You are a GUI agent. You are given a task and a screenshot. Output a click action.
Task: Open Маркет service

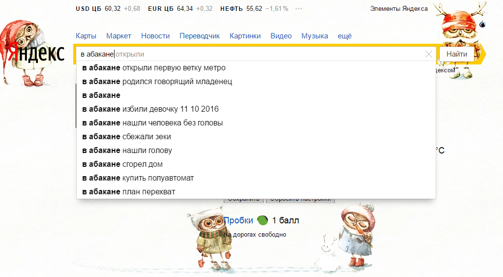pos(118,36)
